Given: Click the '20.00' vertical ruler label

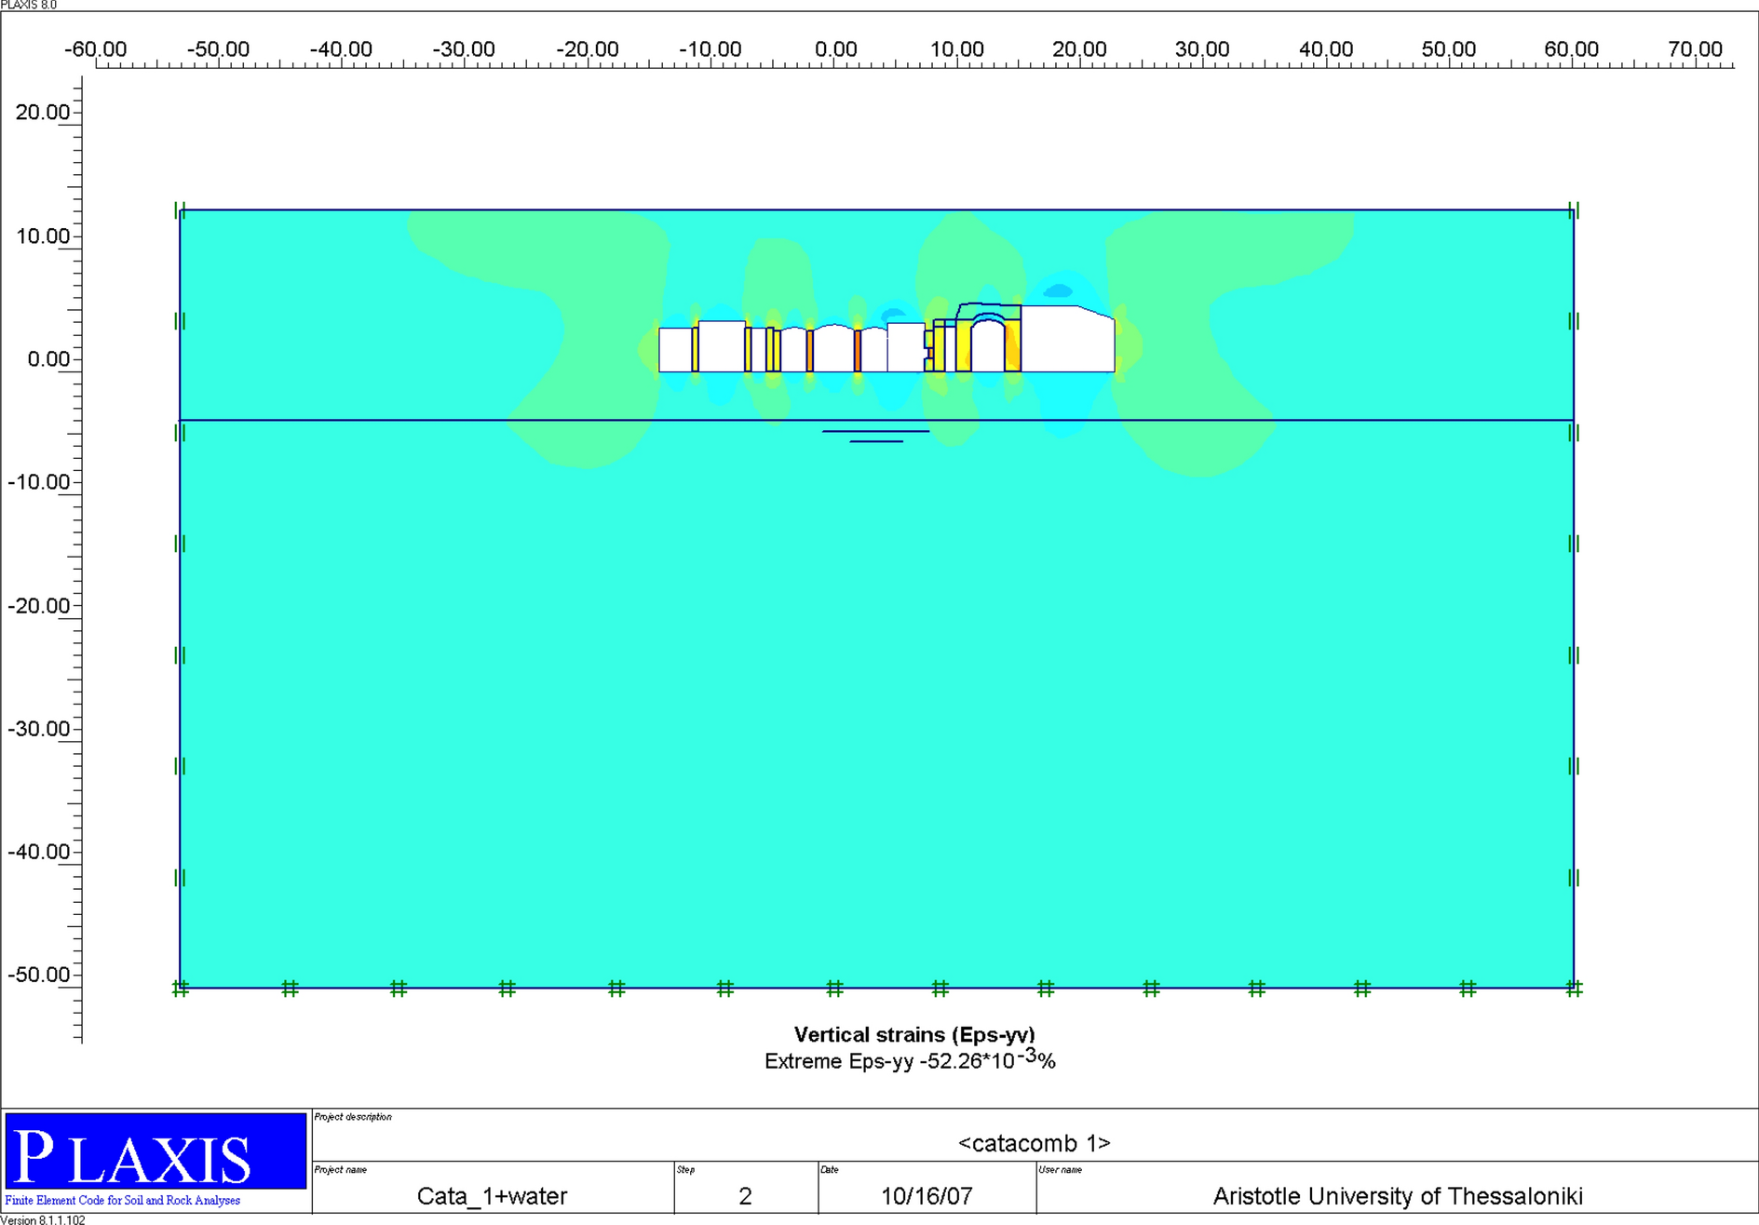Looking at the screenshot, I should pos(43,113).
